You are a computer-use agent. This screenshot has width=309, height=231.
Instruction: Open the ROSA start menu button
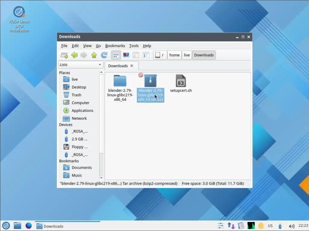pos(6,226)
